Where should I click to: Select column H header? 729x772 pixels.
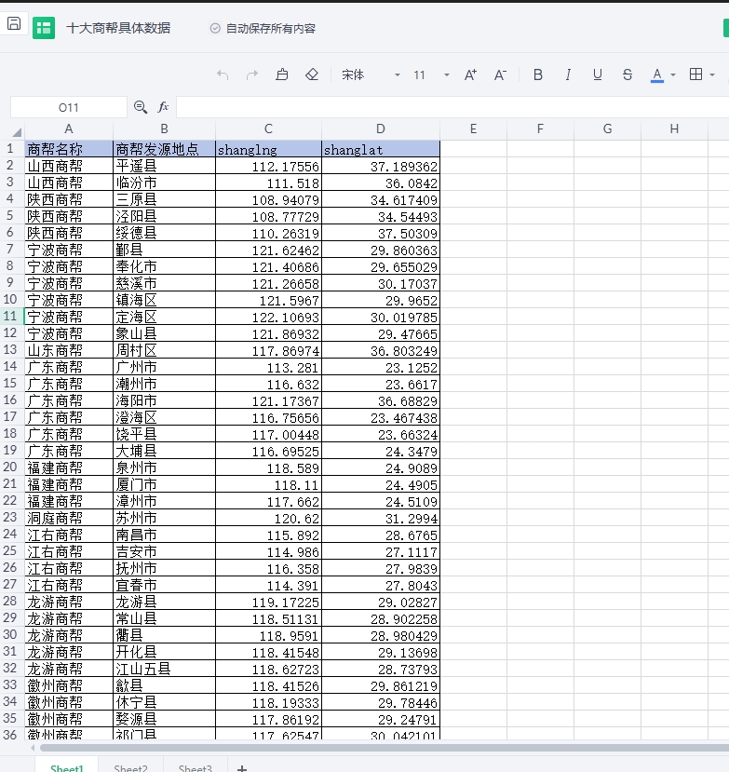click(x=674, y=129)
